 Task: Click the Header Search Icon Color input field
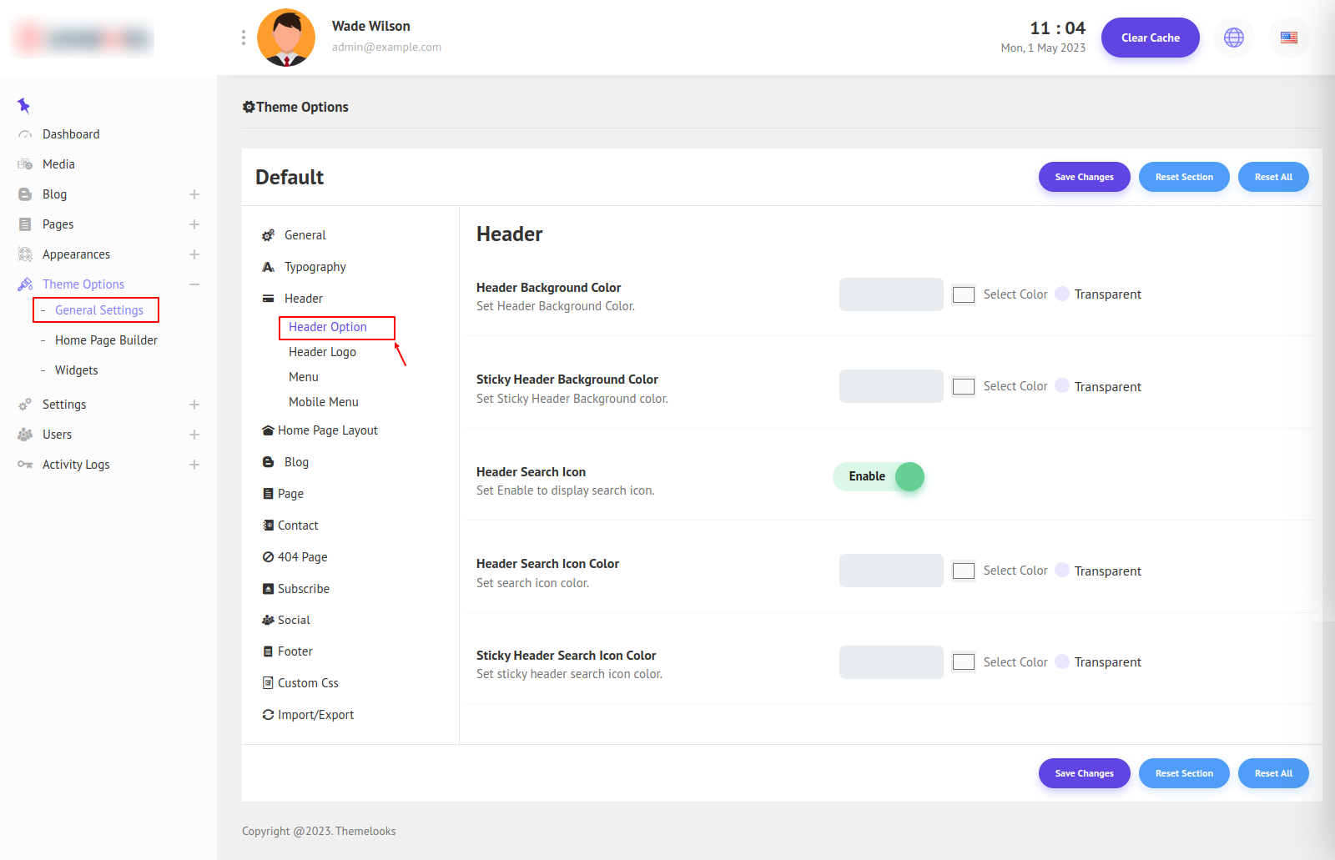coord(891,571)
